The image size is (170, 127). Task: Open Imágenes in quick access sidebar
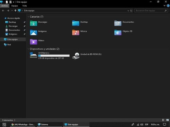click(13, 34)
